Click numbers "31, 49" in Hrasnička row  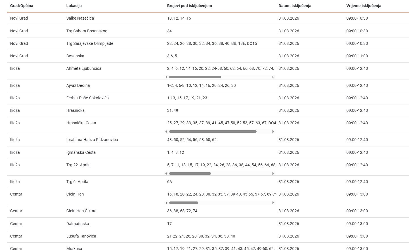(x=173, y=110)
